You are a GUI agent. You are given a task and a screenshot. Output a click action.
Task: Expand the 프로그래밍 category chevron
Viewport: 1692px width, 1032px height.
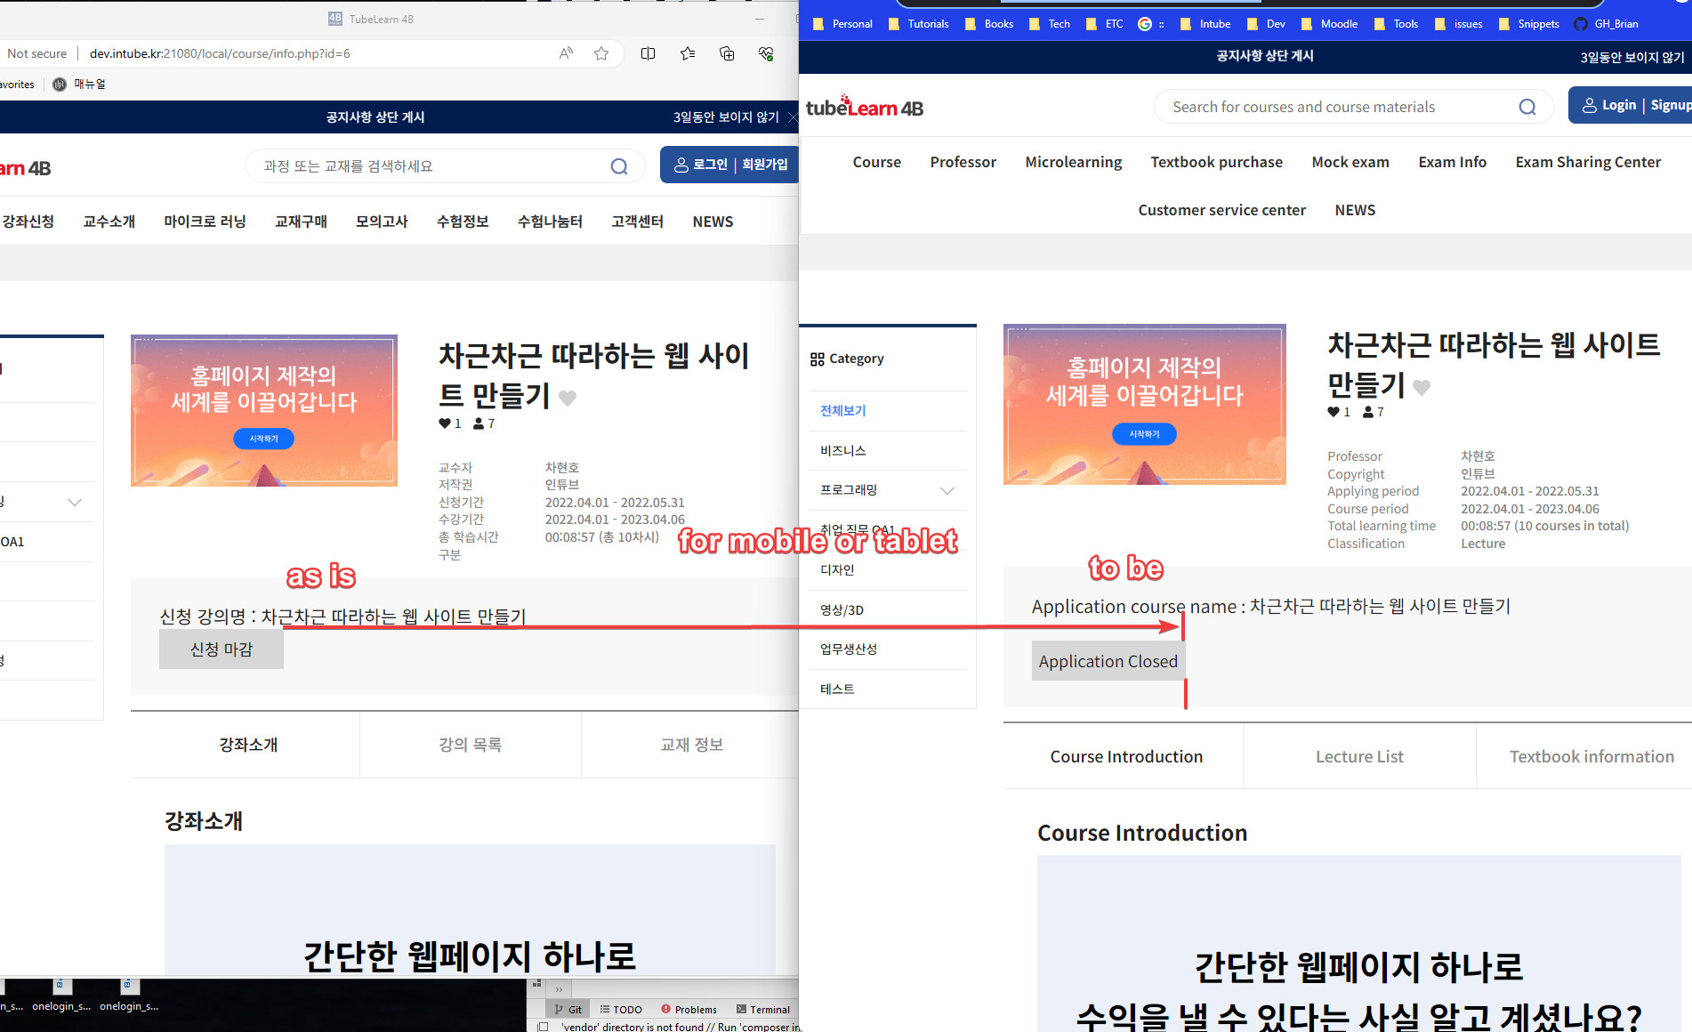947,490
